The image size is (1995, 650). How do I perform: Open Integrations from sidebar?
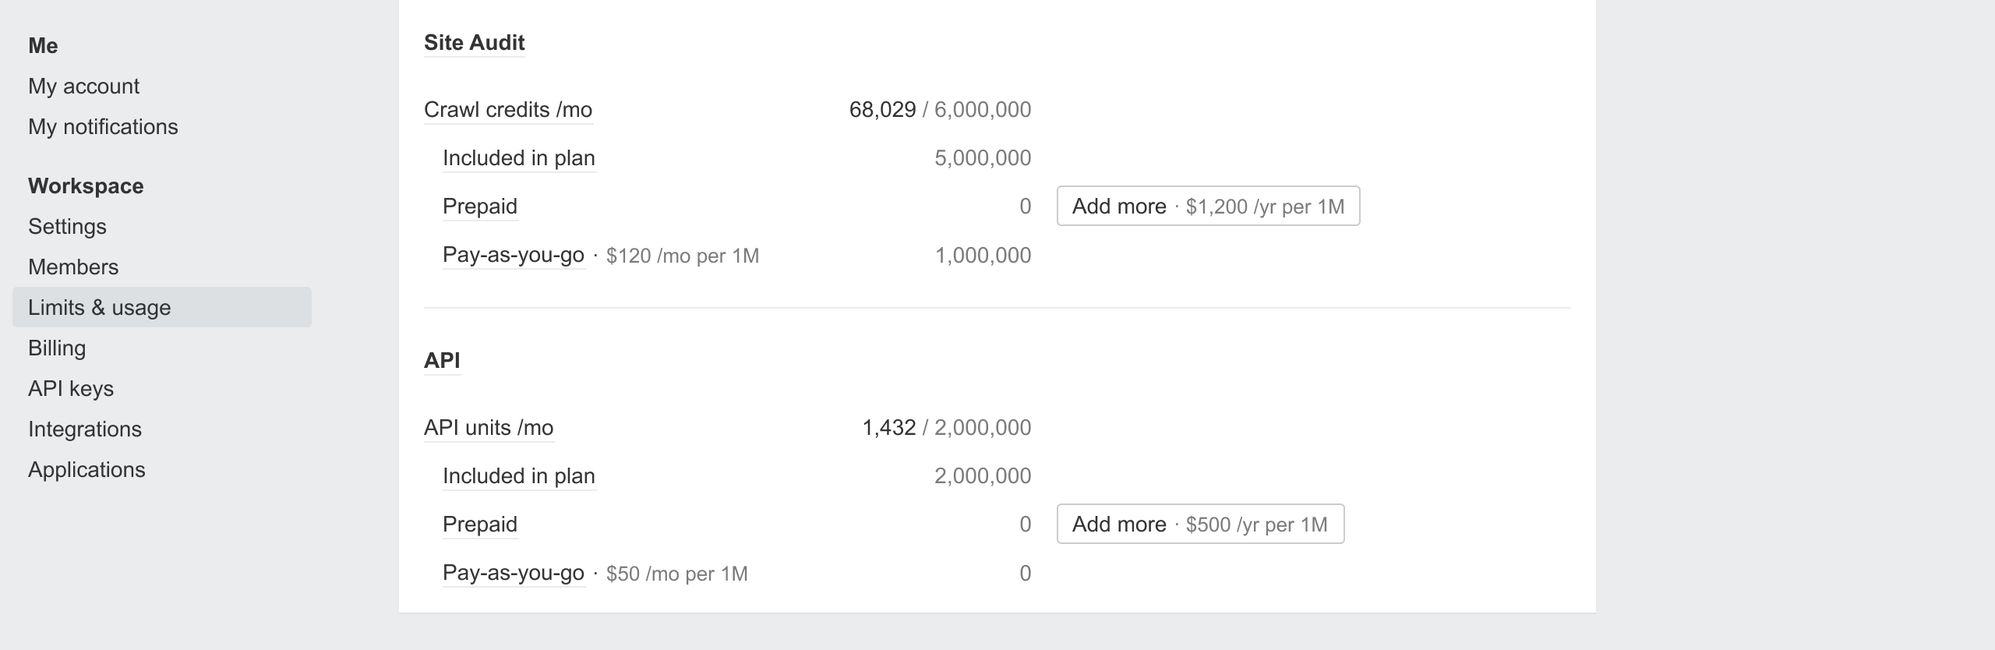pos(85,429)
